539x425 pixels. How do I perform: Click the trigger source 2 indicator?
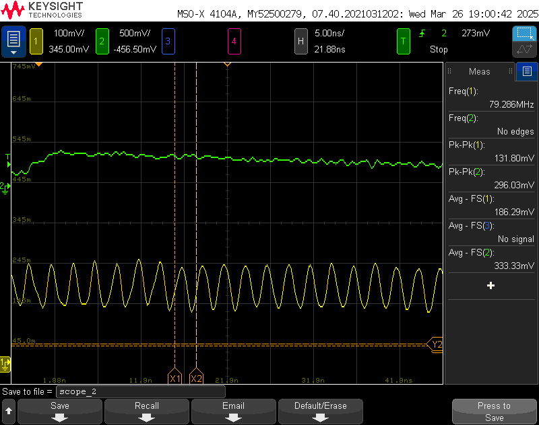[x=444, y=33]
